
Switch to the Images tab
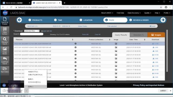click(x=156, y=35)
